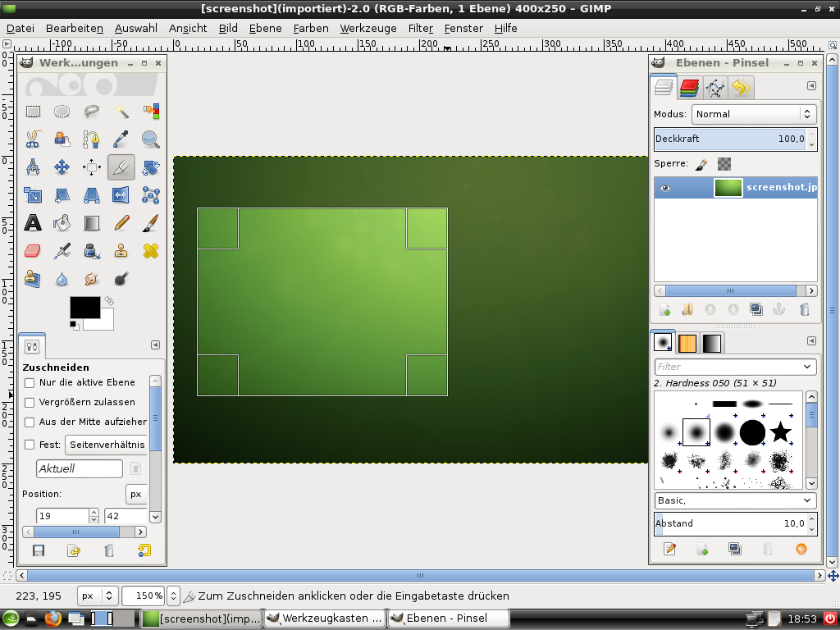The image size is (840, 630).
Task: Select the Crop tool
Action: [x=121, y=167]
